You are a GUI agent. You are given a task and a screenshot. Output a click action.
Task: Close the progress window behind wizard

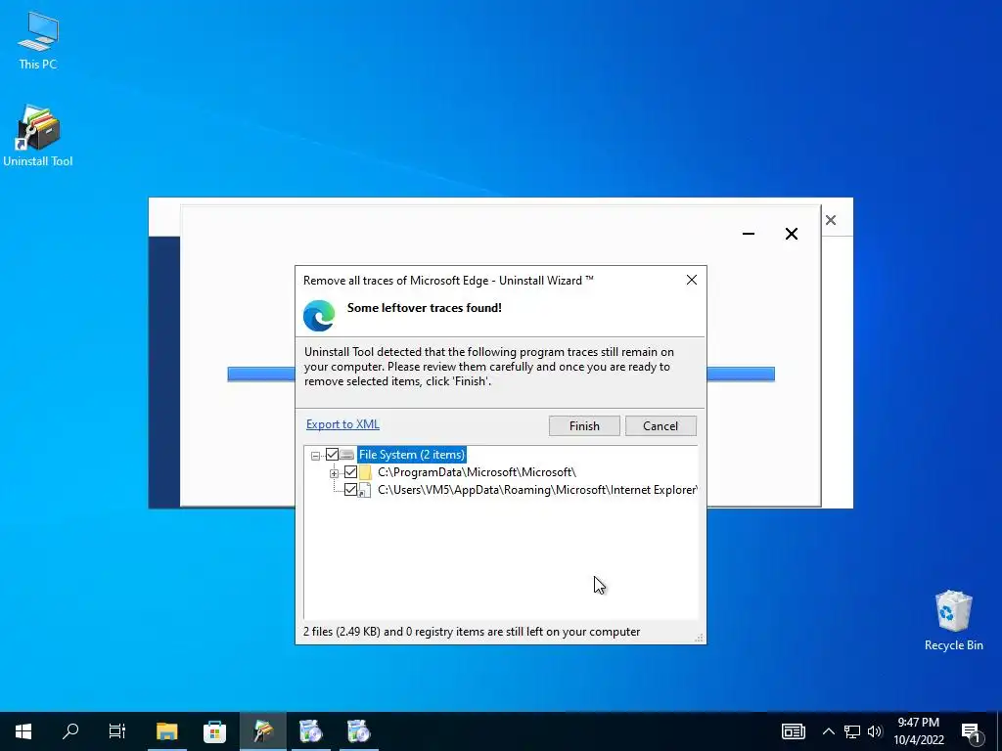tap(791, 234)
